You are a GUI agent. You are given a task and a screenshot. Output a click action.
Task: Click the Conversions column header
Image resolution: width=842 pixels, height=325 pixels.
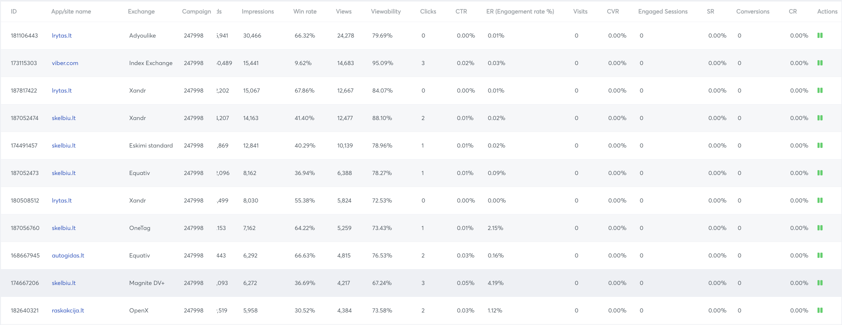click(x=752, y=11)
